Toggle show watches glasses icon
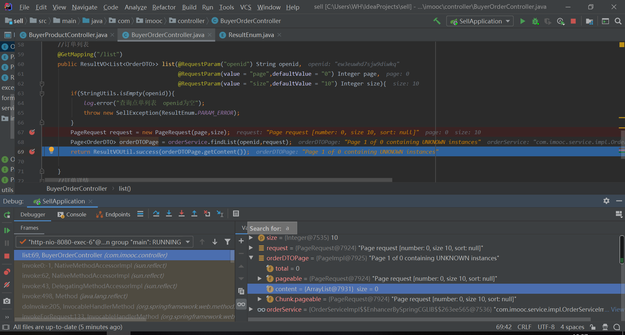 [241, 304]
